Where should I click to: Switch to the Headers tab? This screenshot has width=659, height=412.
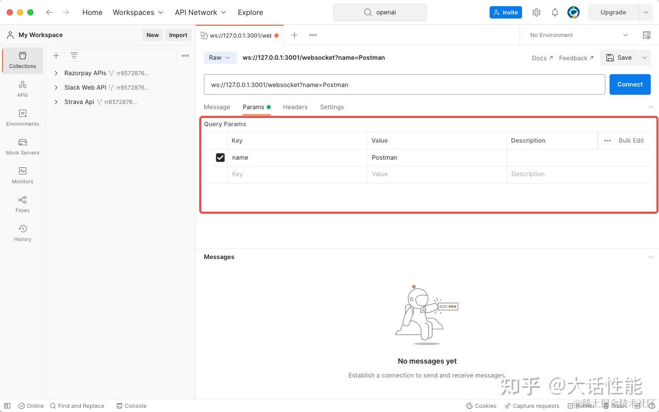(295, 107)
